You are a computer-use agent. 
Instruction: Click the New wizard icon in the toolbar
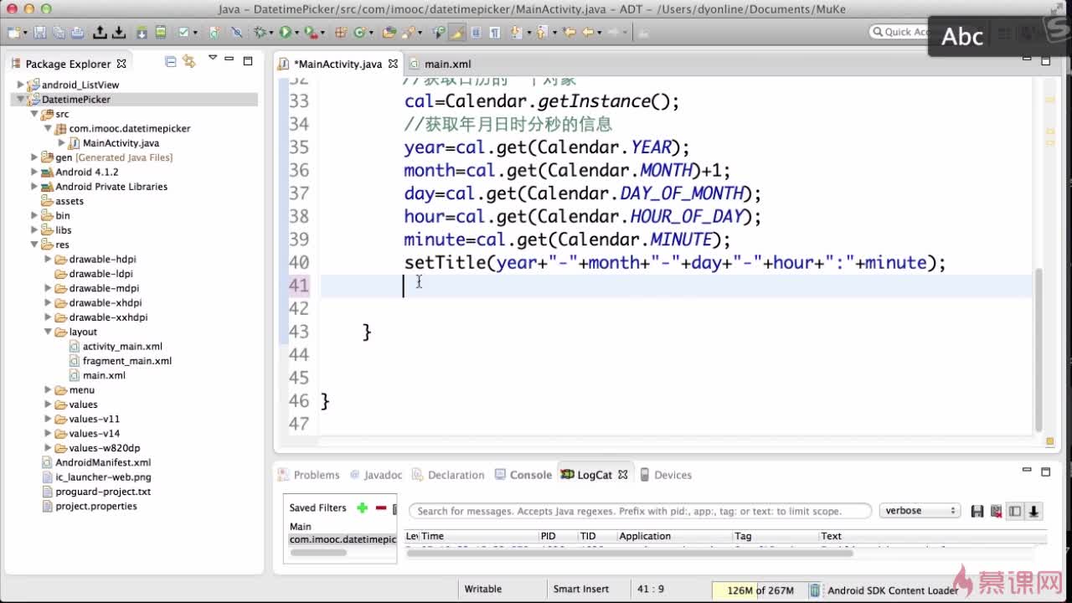pos(14,33)
